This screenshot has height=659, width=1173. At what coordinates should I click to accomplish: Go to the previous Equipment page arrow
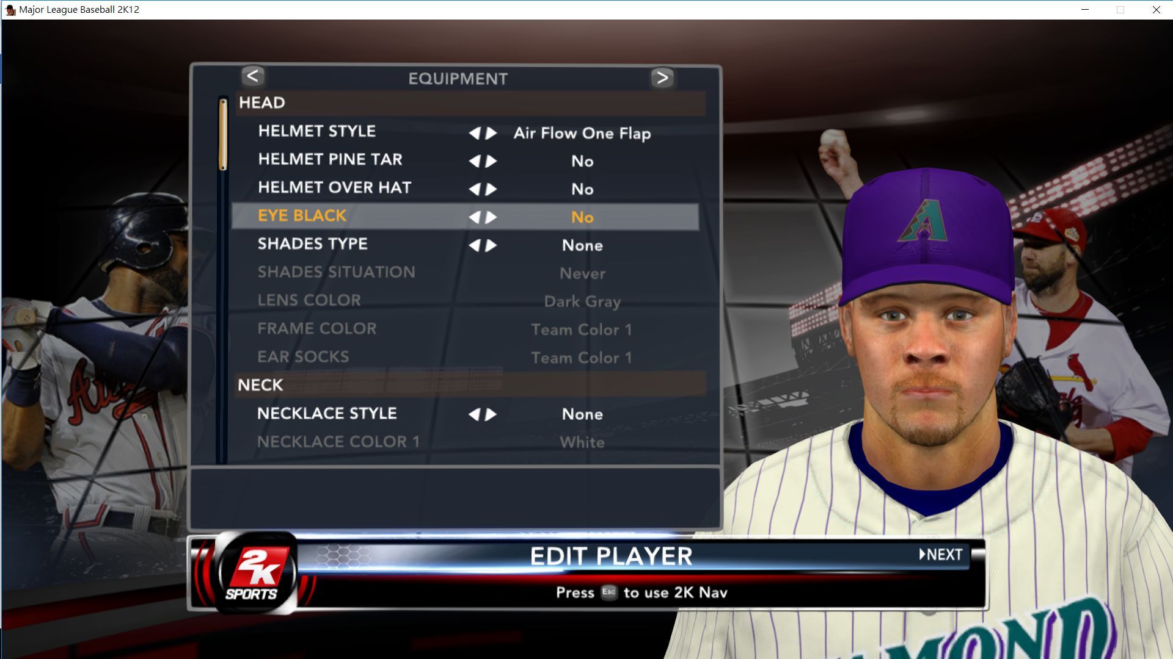253,77
